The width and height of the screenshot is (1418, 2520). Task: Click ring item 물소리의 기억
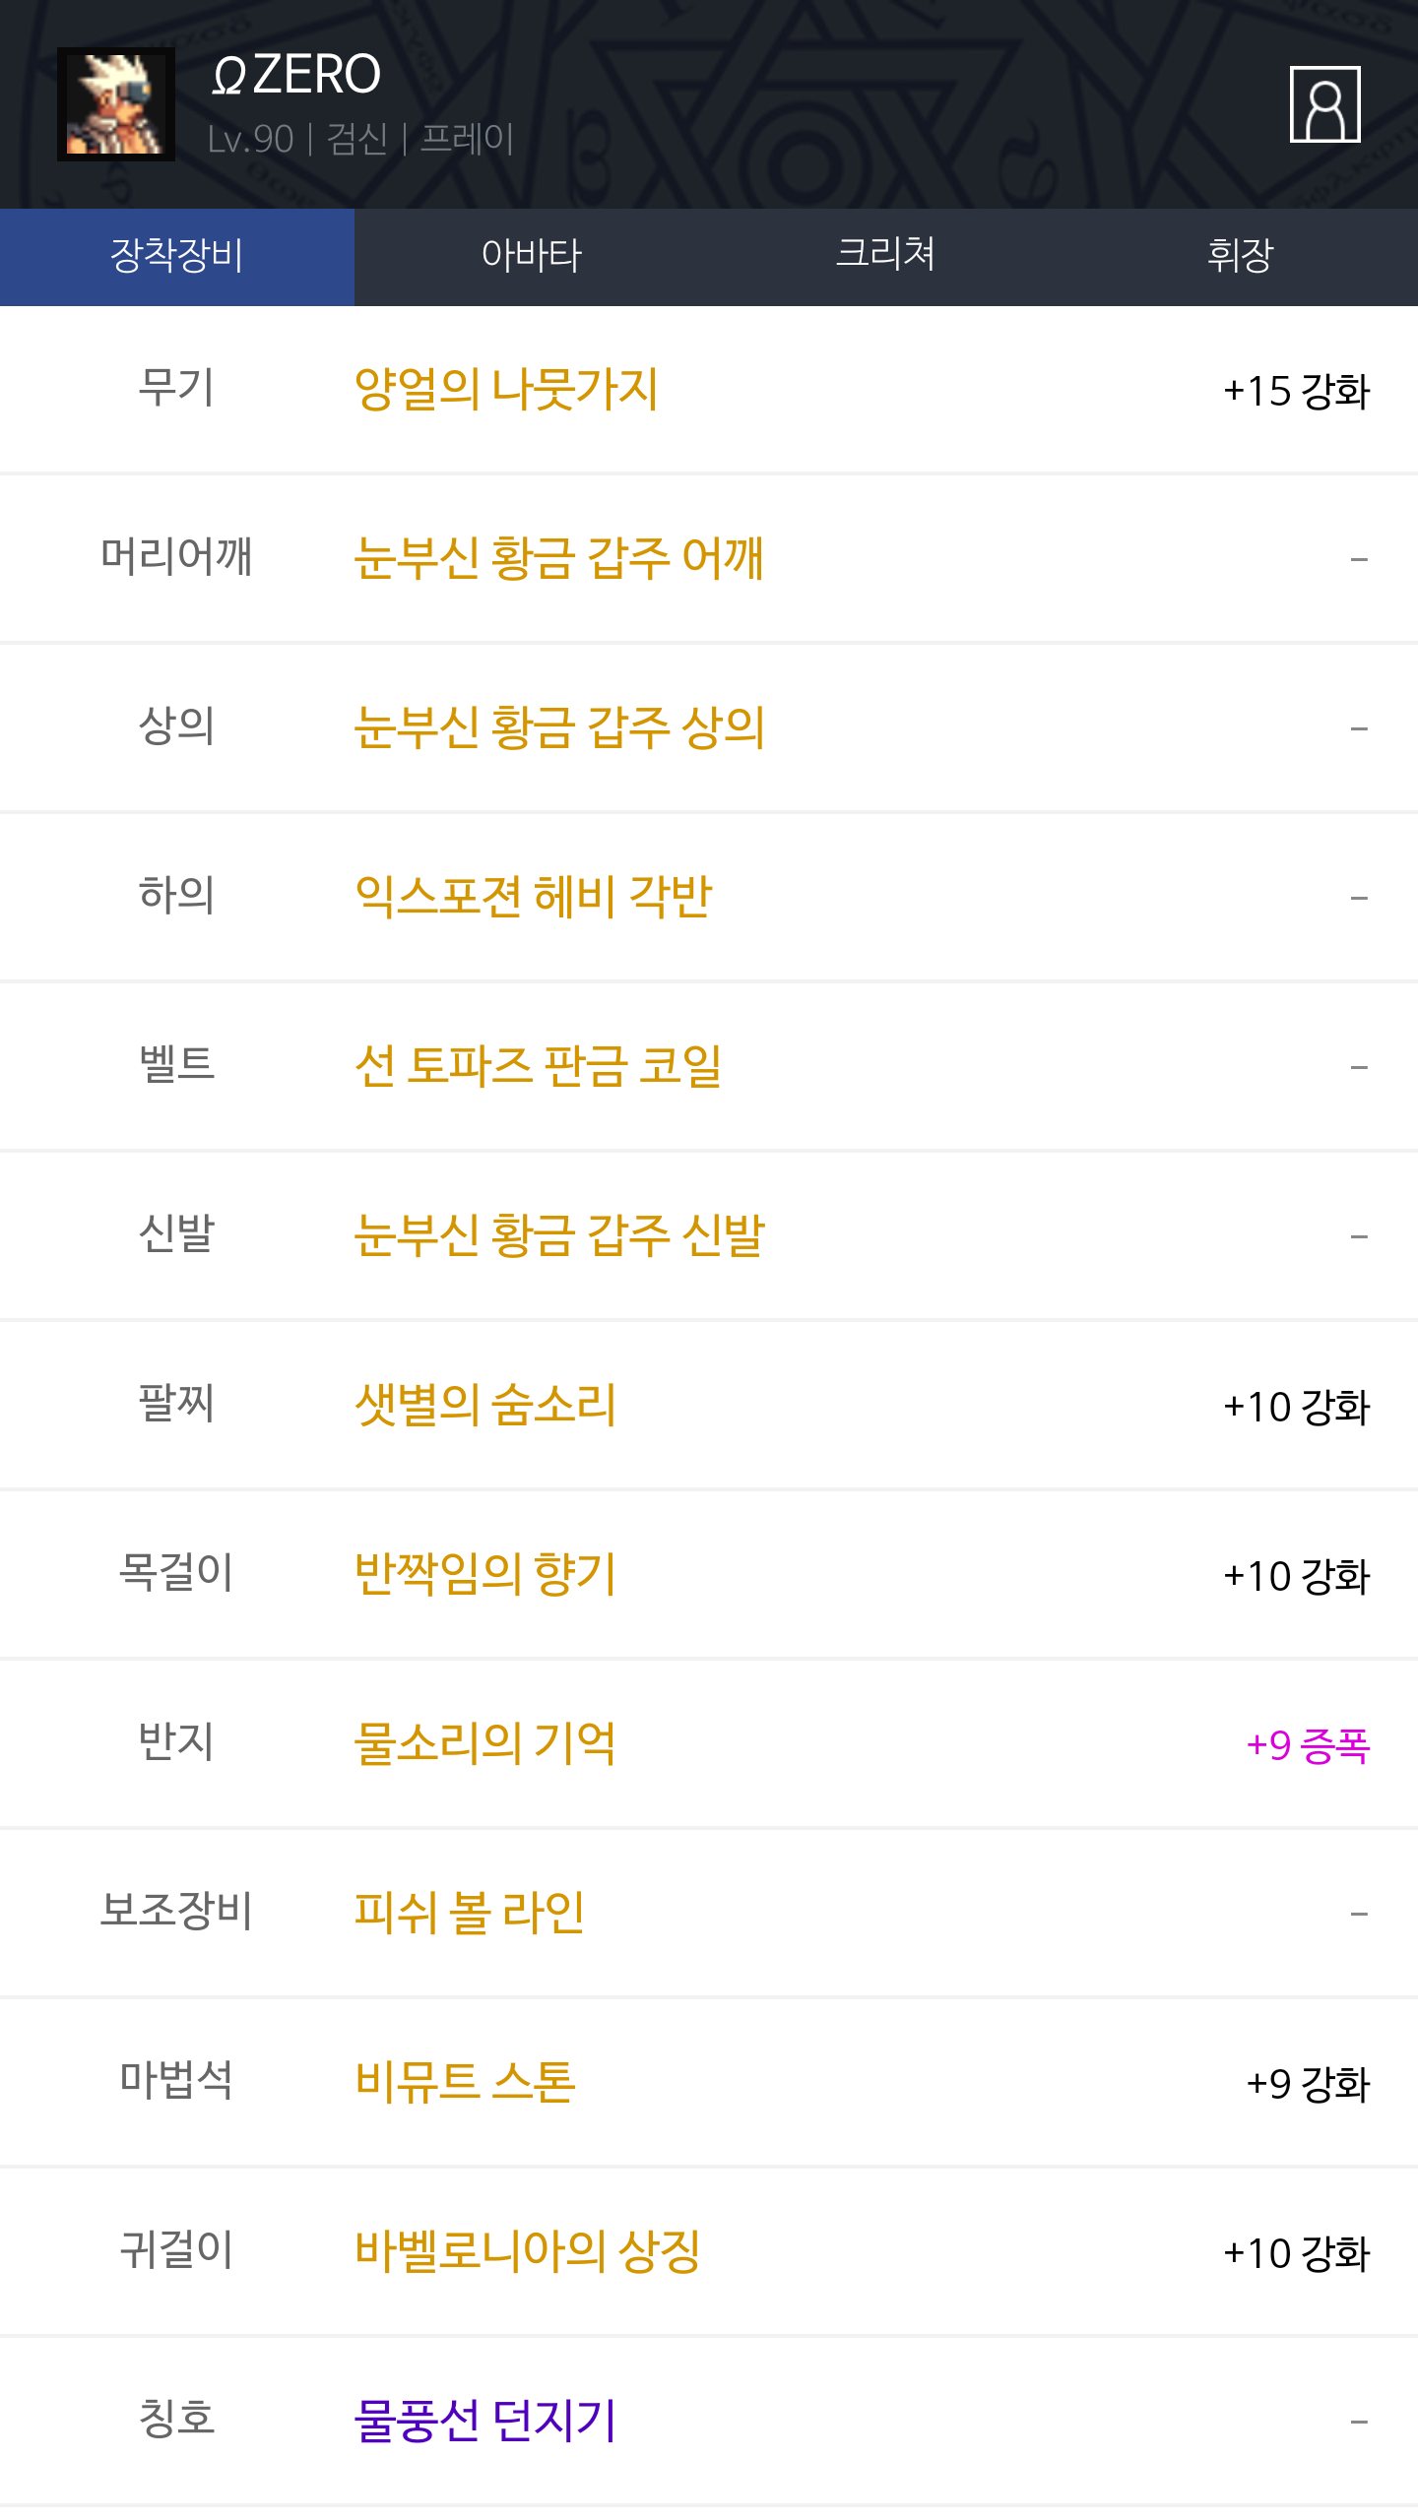click(x=485, y=1743)
